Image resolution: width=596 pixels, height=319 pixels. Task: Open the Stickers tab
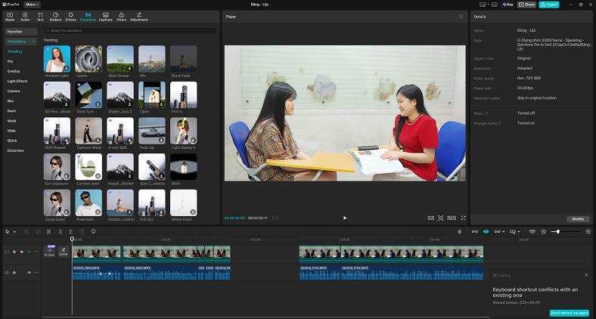[x=55, y=17]
